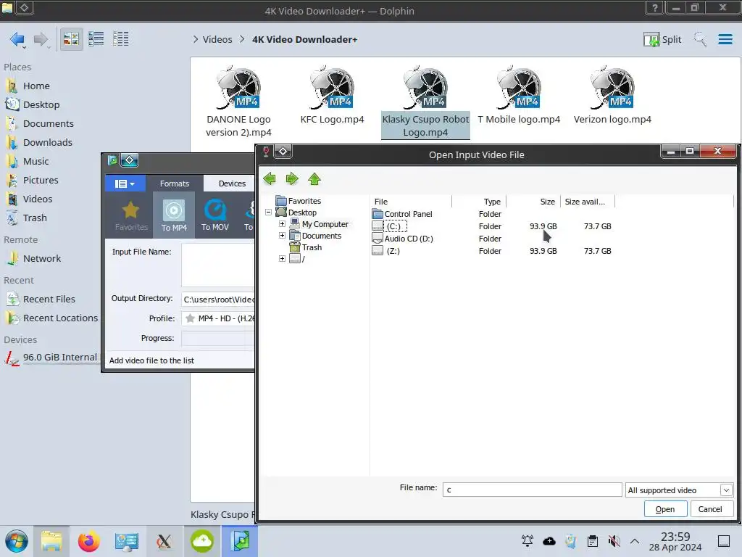This screenshot has width=742, height=557.
Task: Switch Dolphin to details view mode
Action: coord(121,39)
